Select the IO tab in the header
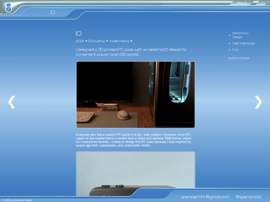The image size is (270, 202). [x=53, y=12]
